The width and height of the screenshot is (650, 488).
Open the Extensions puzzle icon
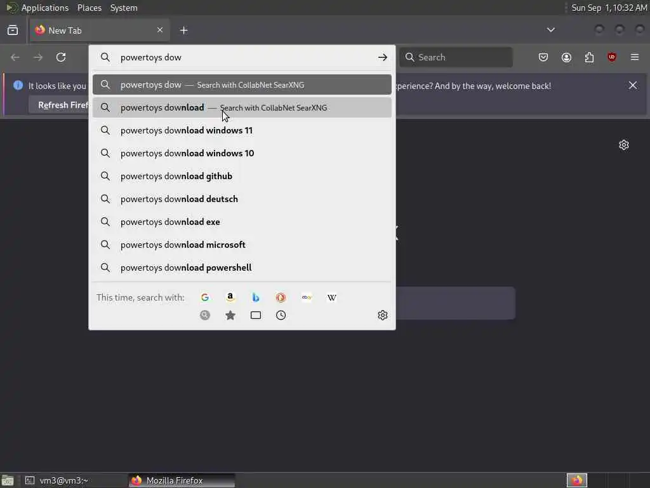coord(589,57)
